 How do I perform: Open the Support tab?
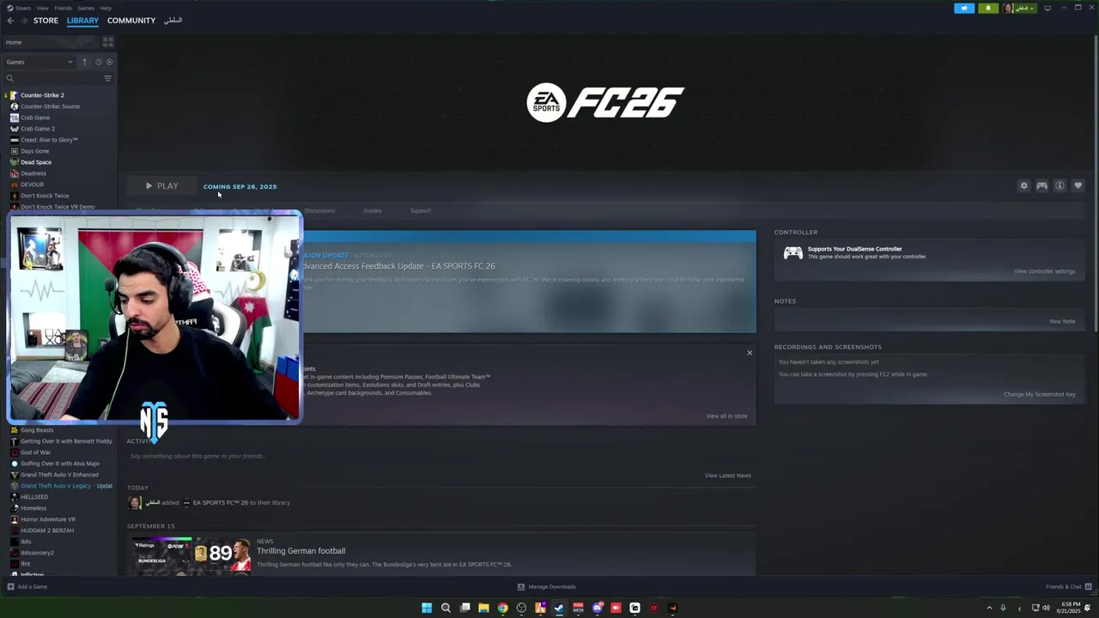coord(421,210)
